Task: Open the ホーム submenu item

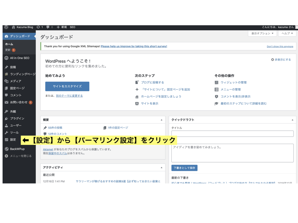Action: [9, 44]
